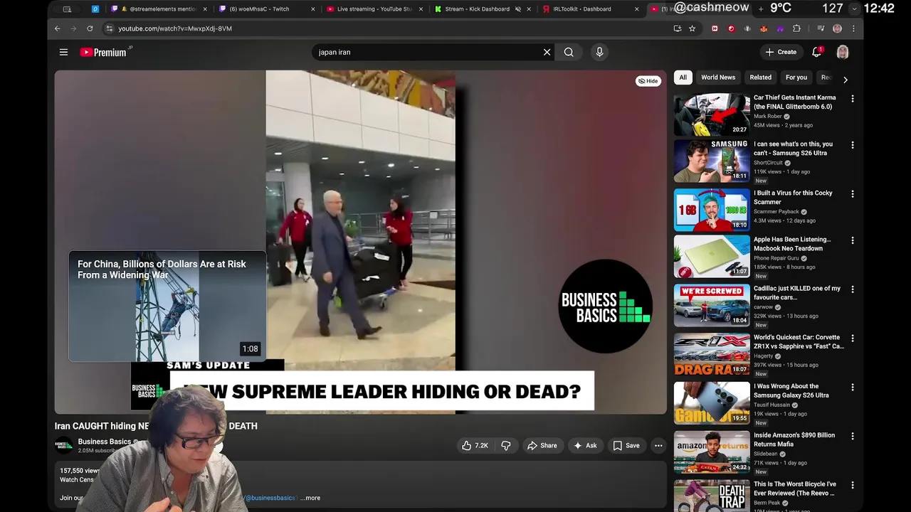Open options for Cocky Scammer video
This screenshot has width=911, height=512.
pyautogui.click(x=853, y=194)
